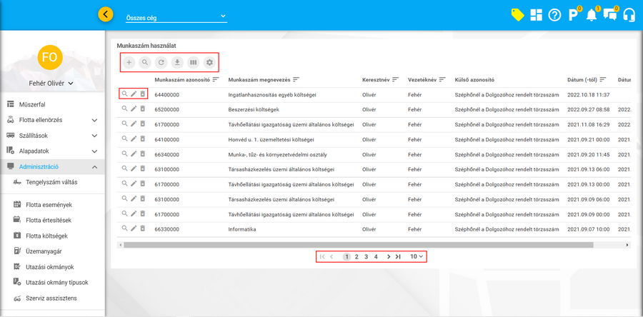The height and width of the screenshot is (317, 643).
Task: Click the add new record plus icon
Action: 129,63
